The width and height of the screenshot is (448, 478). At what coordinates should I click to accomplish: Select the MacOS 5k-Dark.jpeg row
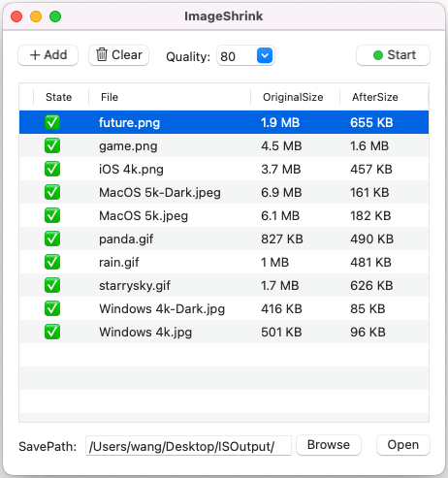[x=224, y=192]
